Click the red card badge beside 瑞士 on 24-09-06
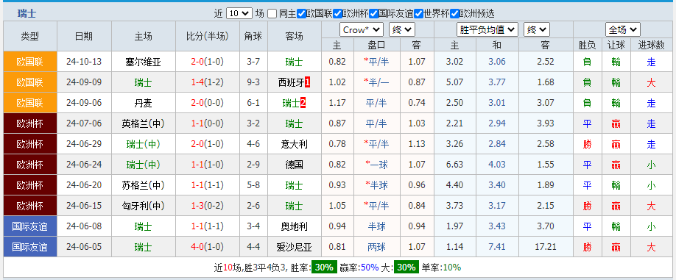Screen dimensions: 676x280 [x=303, y=103]
